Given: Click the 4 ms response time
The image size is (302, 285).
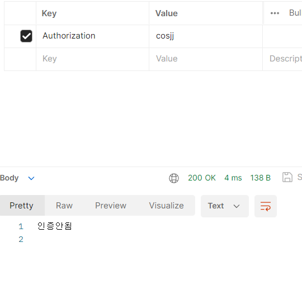Looking at the screenshot, I should tap(233, 178).
